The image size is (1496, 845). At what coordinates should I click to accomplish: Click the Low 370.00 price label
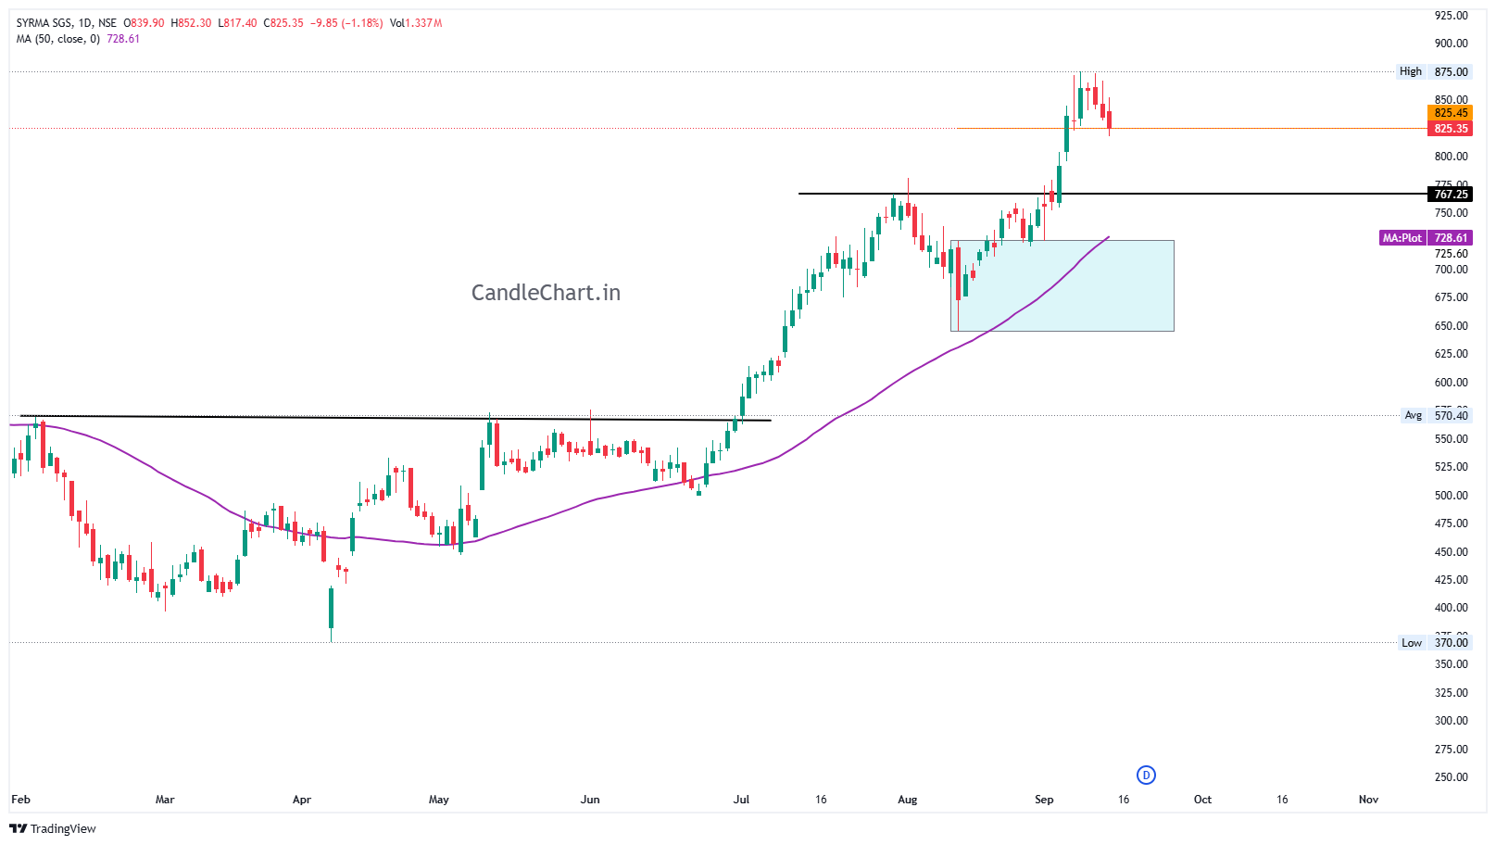coord(1434,643)
